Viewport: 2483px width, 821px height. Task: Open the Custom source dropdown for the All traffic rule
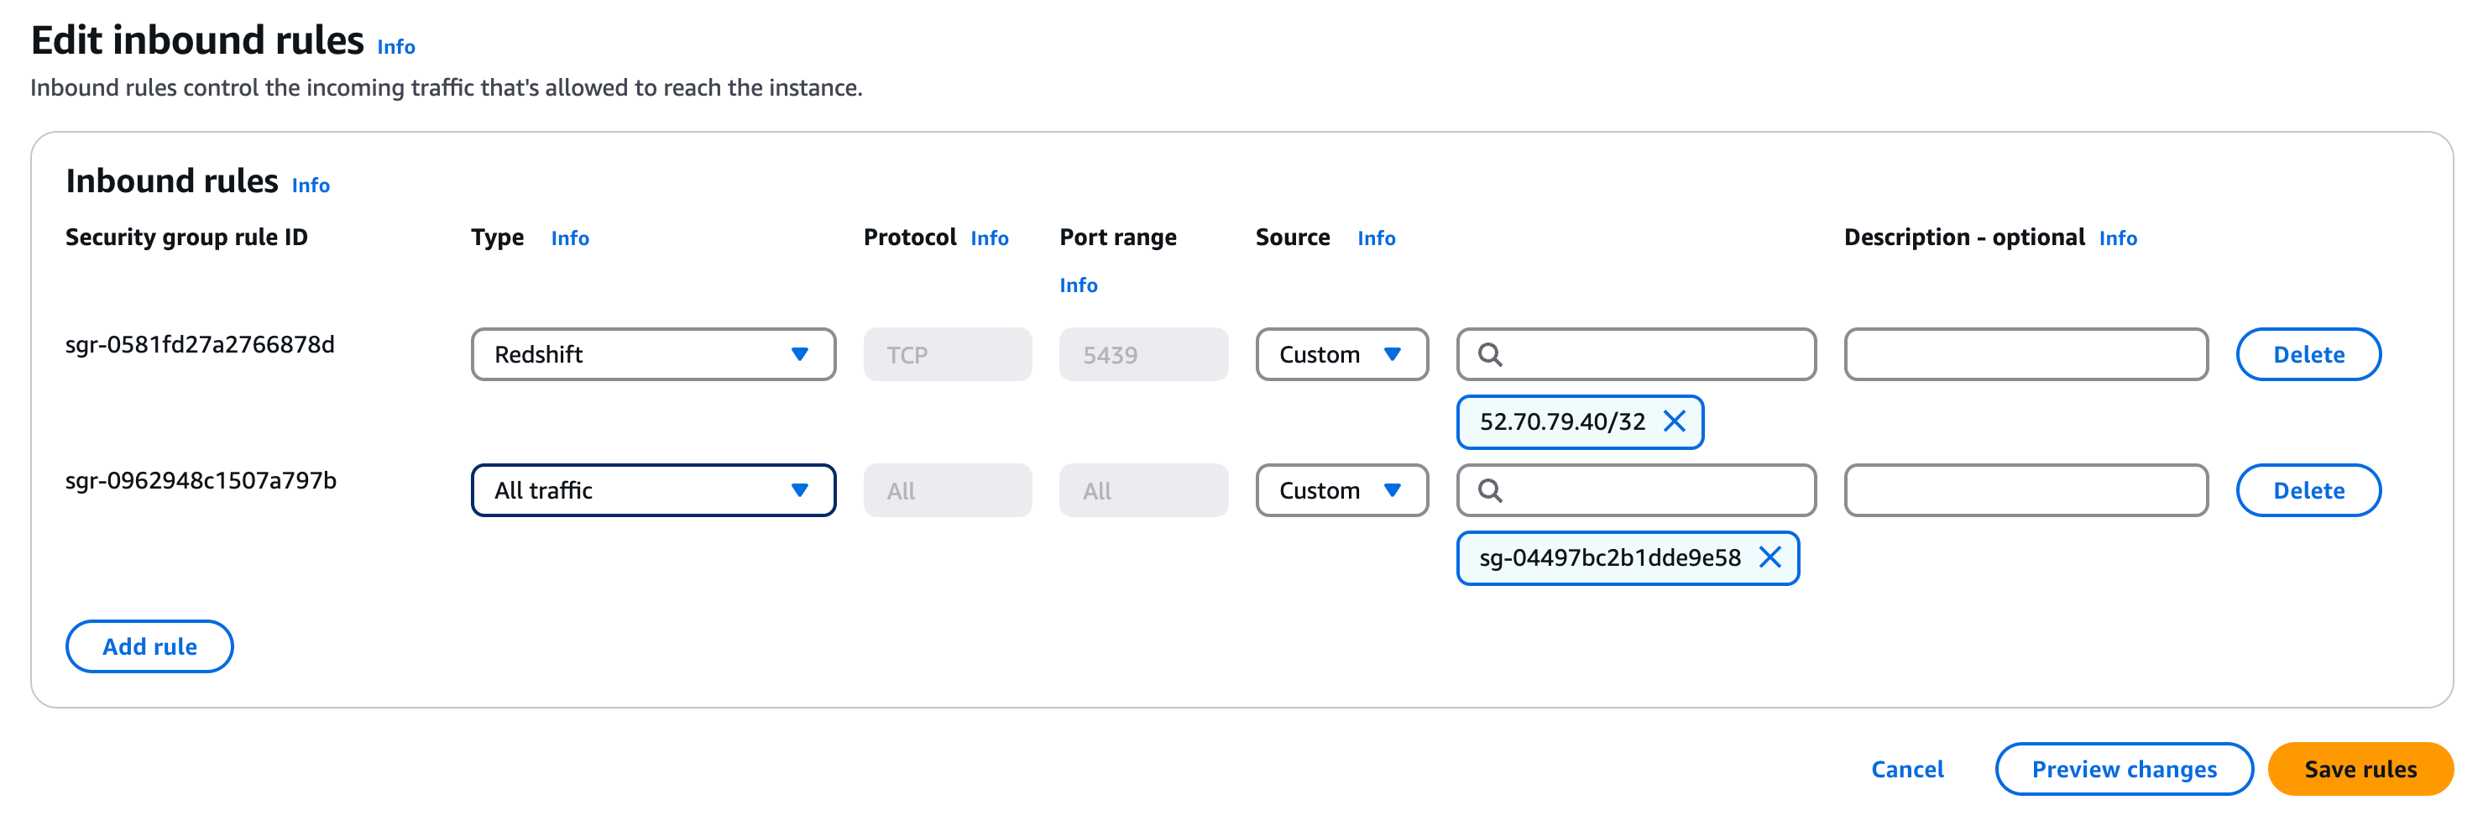tap(1341, 490)
